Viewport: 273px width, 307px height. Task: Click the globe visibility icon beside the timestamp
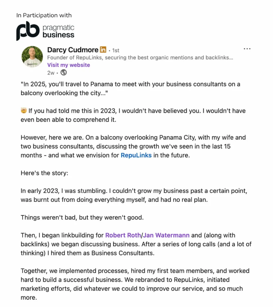pos(63,72)
